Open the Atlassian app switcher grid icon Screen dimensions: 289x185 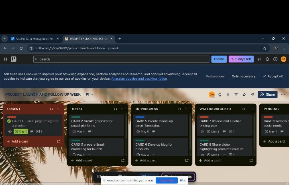(x=5, y=59)
